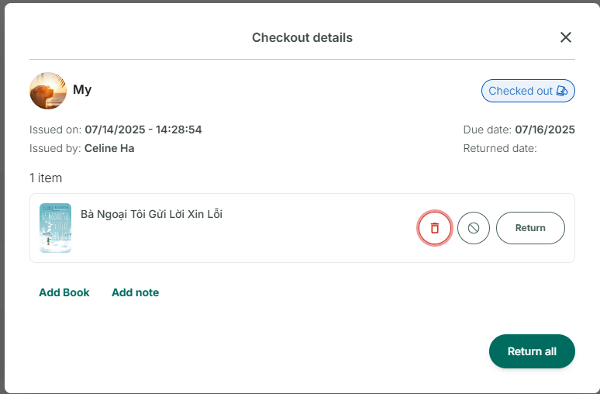The image size is (600, 394).
Task: Click the Checkout details heading
Action: click(302, 37)
